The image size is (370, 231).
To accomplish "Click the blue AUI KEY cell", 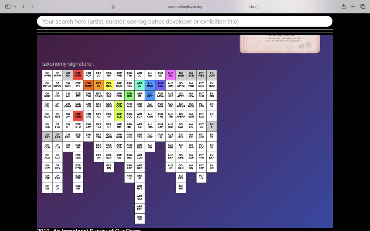I will tap(150, 95).
